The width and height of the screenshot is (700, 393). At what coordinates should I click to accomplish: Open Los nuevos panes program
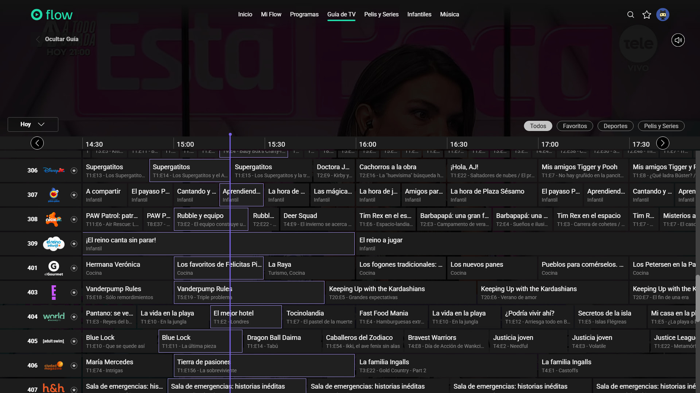coord(492,268)
